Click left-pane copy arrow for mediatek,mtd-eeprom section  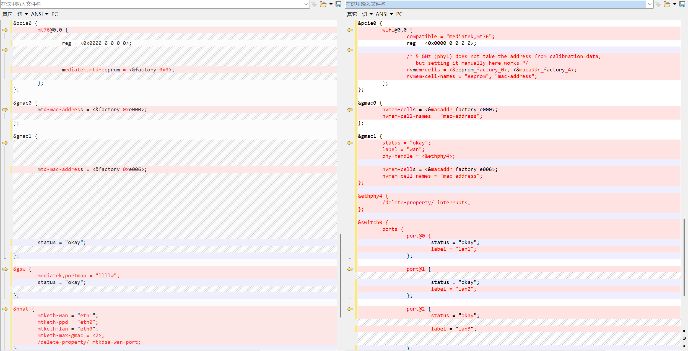pyautogui.click(x=5, y=50)
